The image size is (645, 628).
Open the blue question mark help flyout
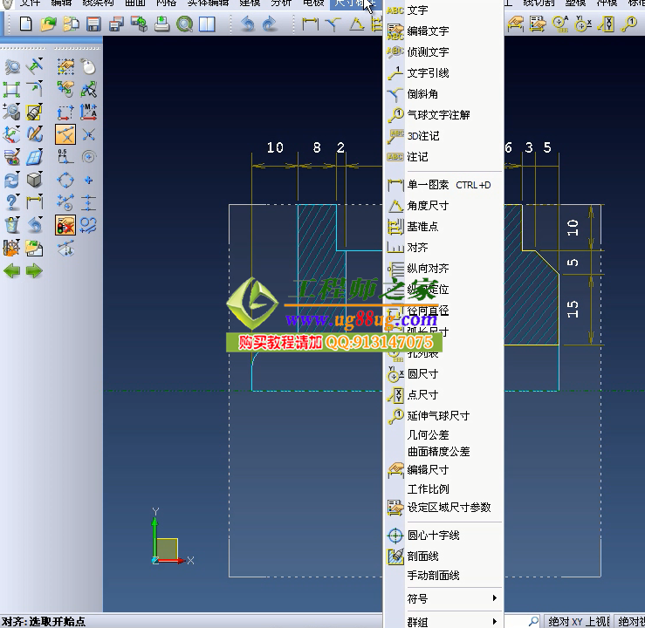point(11,202)
